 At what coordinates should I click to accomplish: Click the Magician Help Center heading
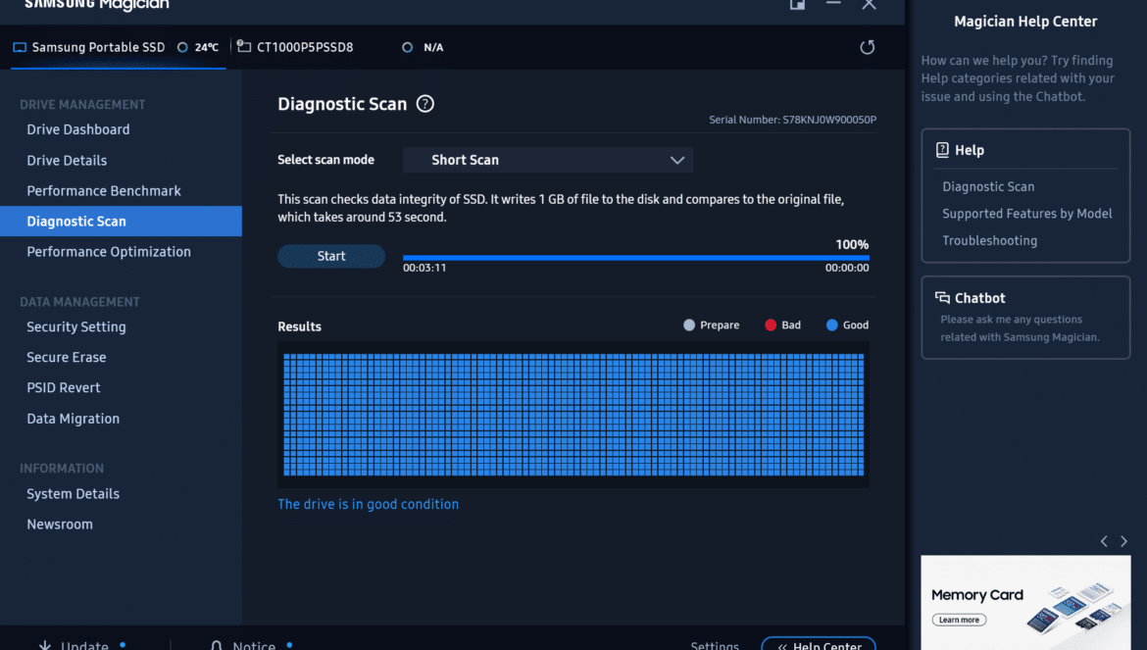1025,22
